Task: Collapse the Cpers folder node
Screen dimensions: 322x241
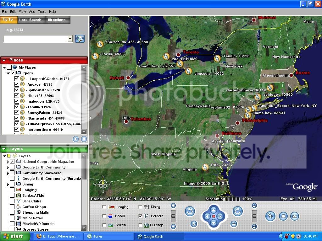Action: [8, 73]
